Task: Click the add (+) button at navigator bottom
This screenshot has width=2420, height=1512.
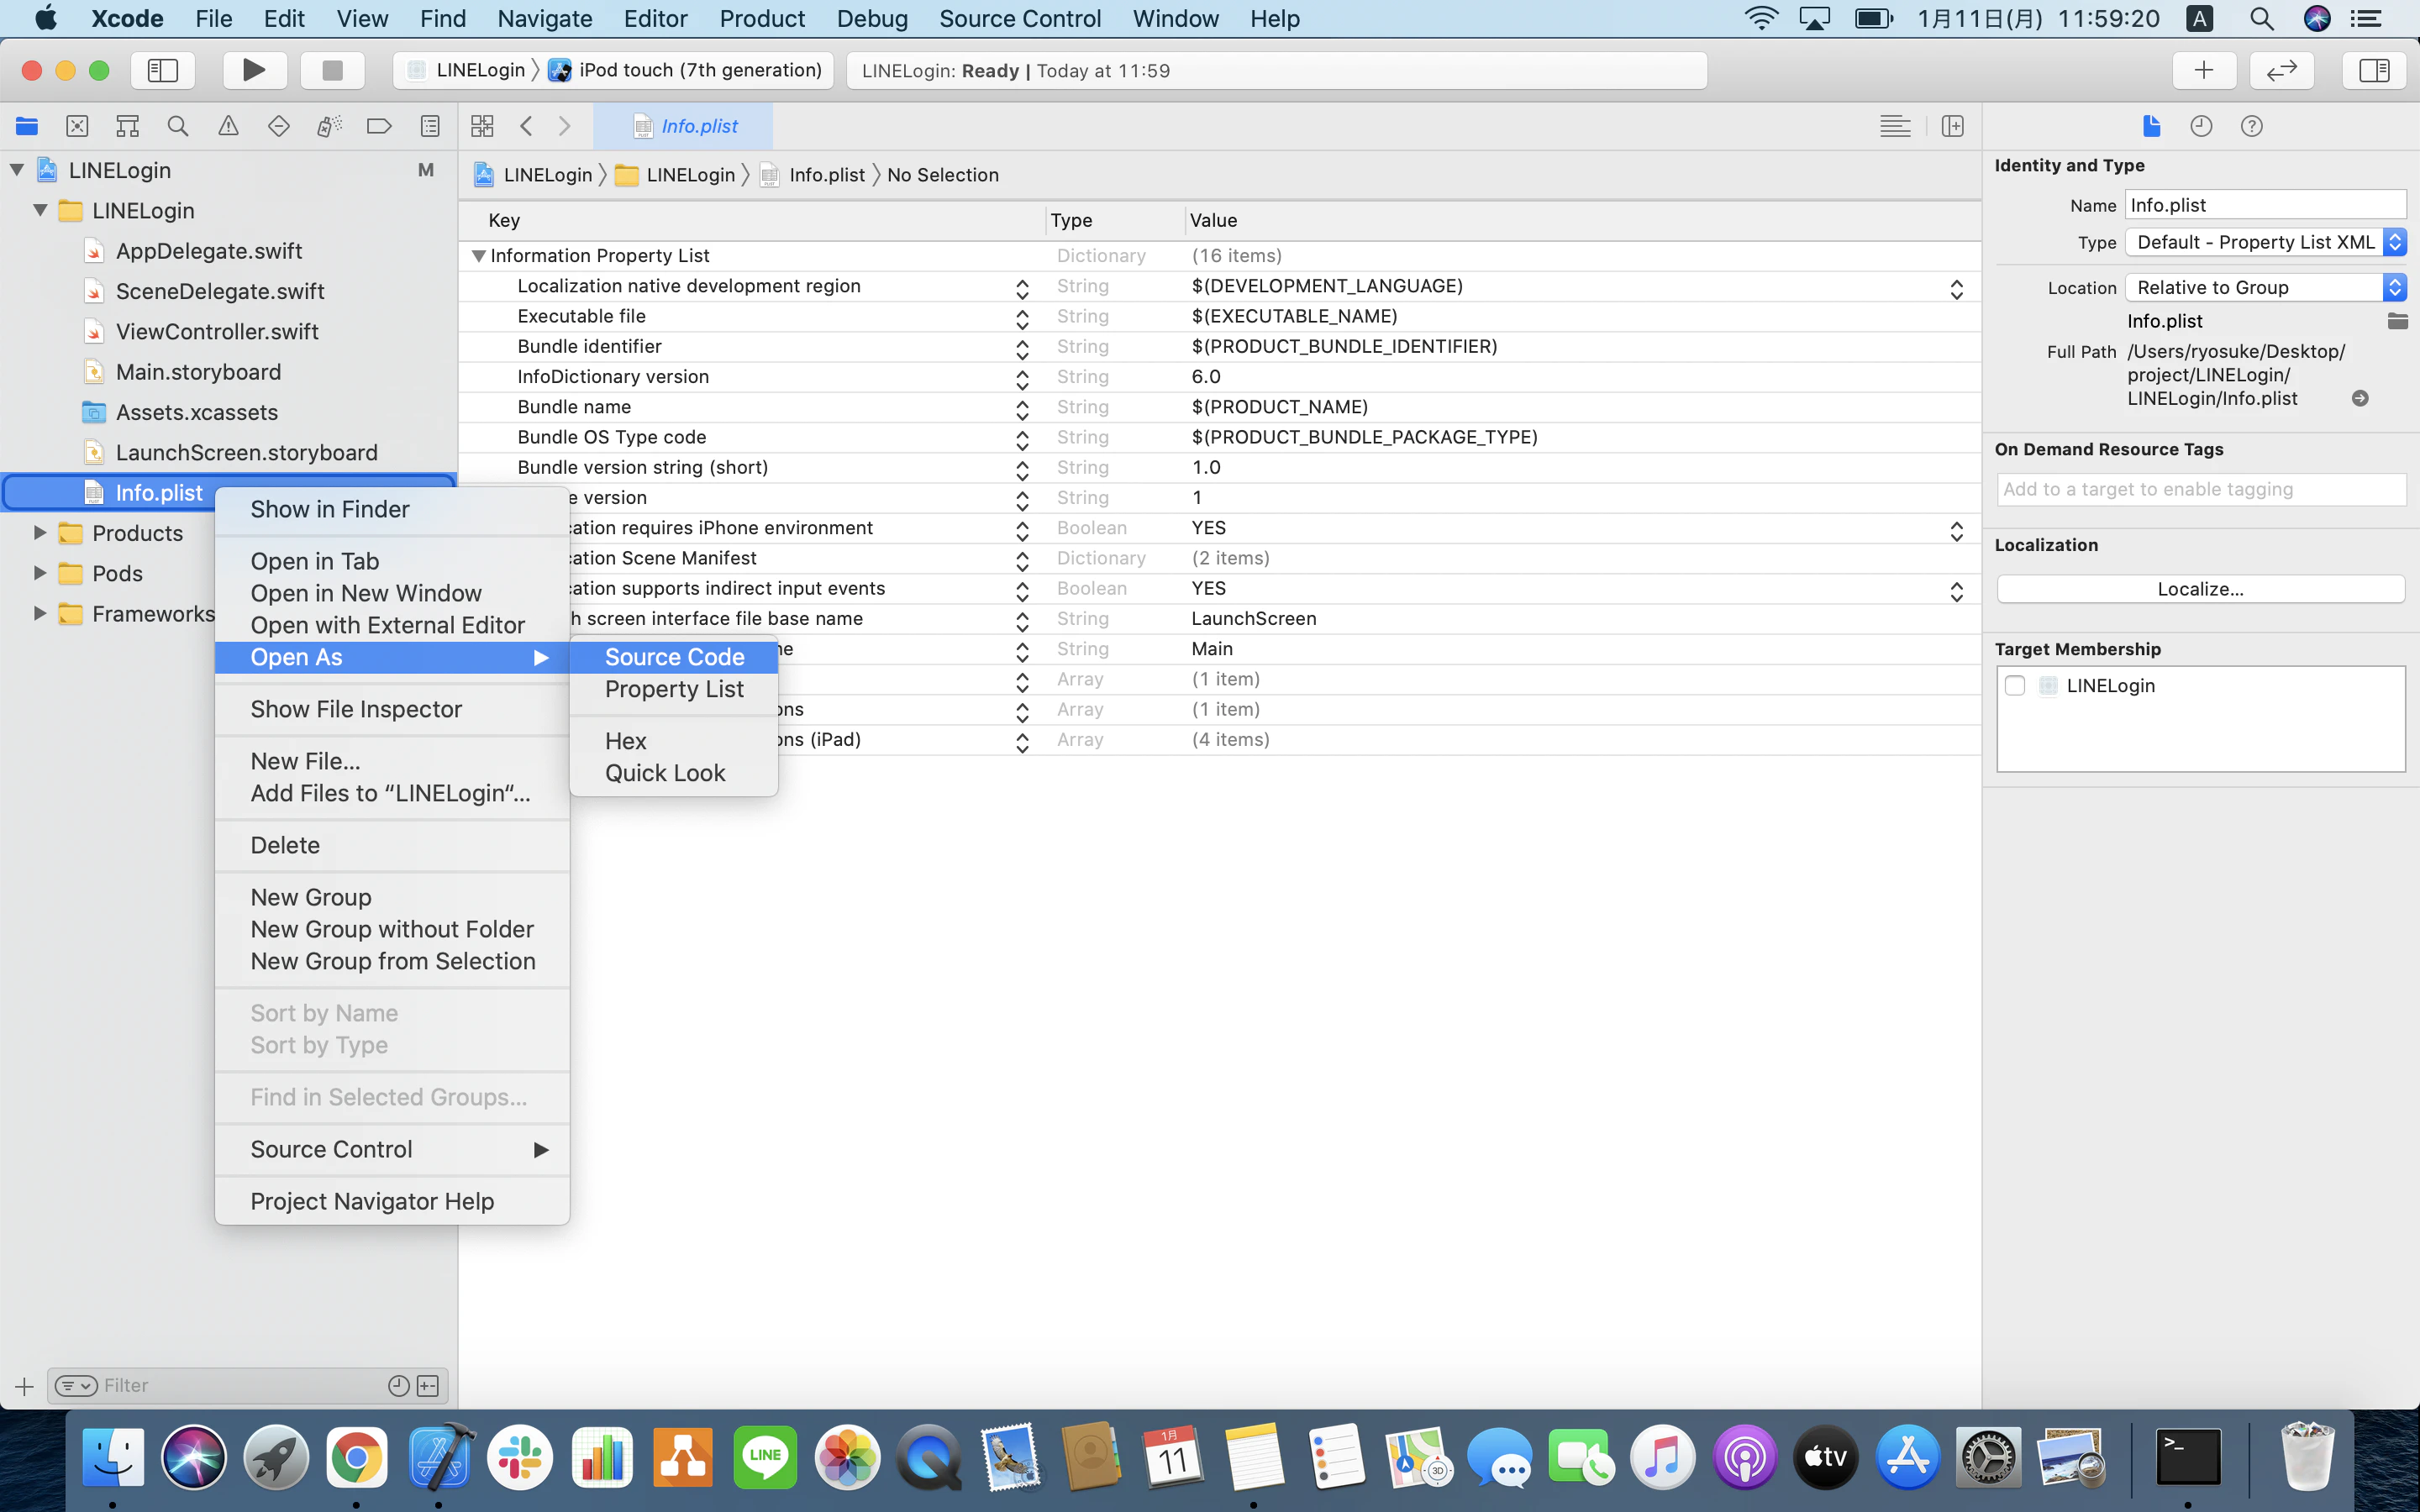Action: click(x=24, y=1386)
